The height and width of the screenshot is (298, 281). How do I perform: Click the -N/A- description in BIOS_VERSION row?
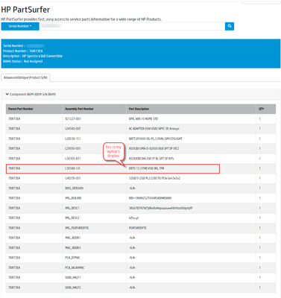[x=132, y=188]
